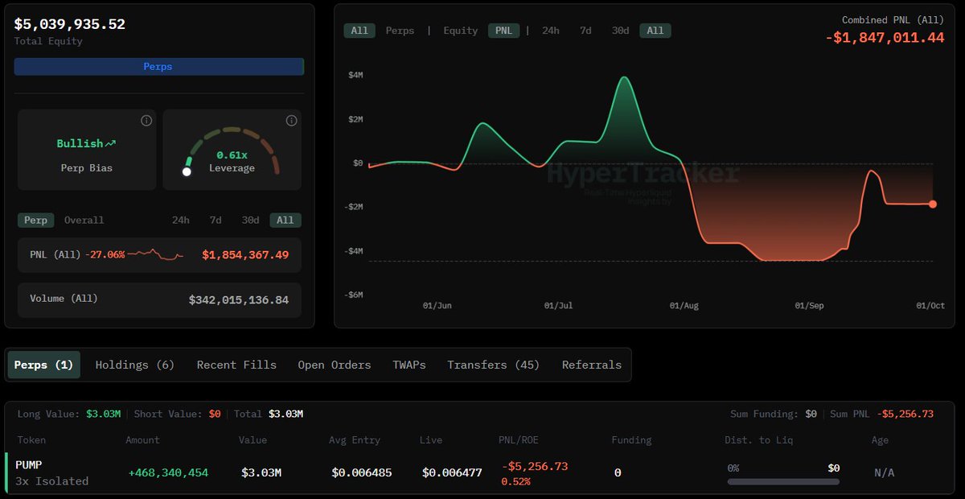Sort positions by Age column header
Image resolution: width=965 pixels, height=499 pixels.
(x=880, y=440)
